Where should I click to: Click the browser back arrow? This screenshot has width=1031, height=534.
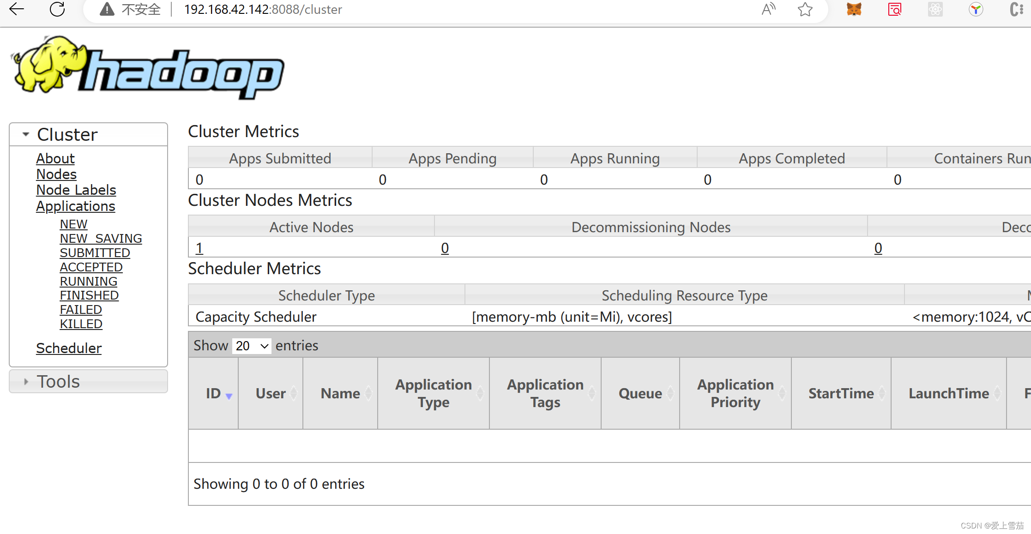(x=17, y=9)
